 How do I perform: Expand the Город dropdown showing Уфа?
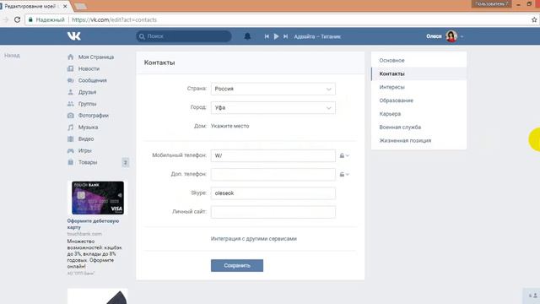point(273,108)
